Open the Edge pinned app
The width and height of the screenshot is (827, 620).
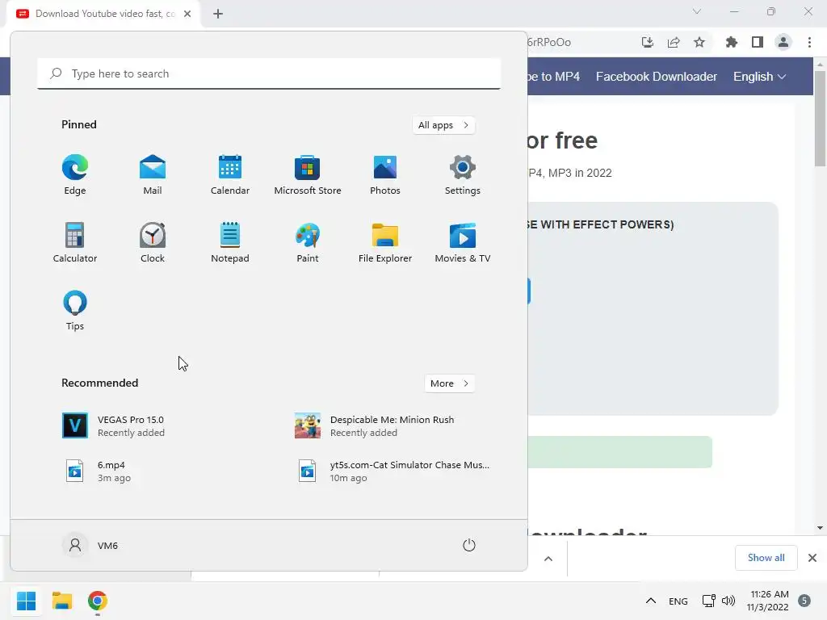click(75, 175)
